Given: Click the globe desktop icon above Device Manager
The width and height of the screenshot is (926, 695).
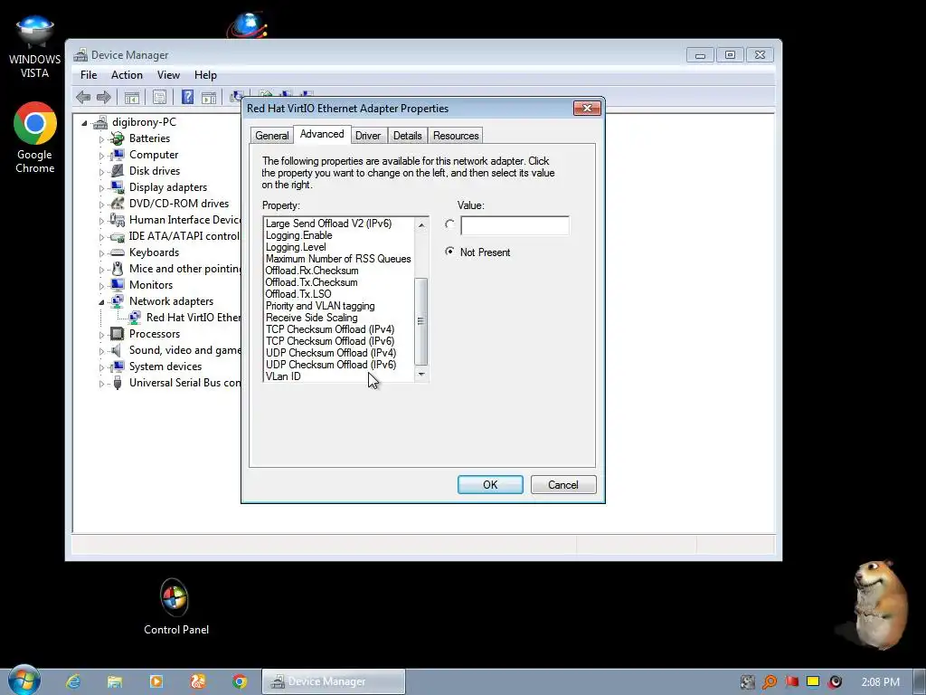Looking at the screenshot, I should (x=248, y=24).
